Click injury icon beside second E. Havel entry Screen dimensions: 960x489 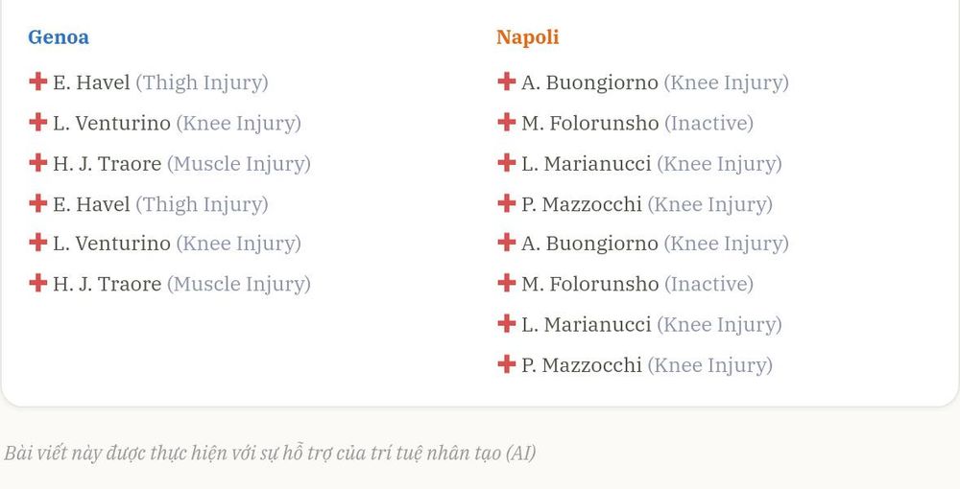[x=38, y=202]
